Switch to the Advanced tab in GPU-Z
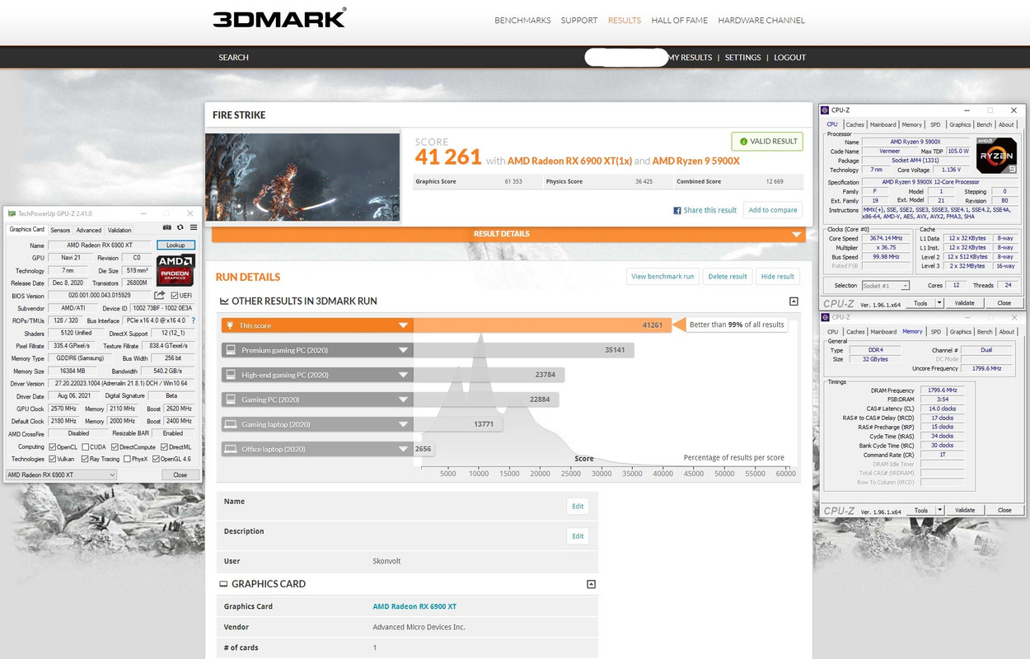This screenshot has width=1030, height=659. pos(89,231)
